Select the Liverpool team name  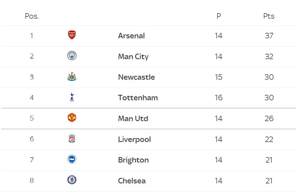134,139
